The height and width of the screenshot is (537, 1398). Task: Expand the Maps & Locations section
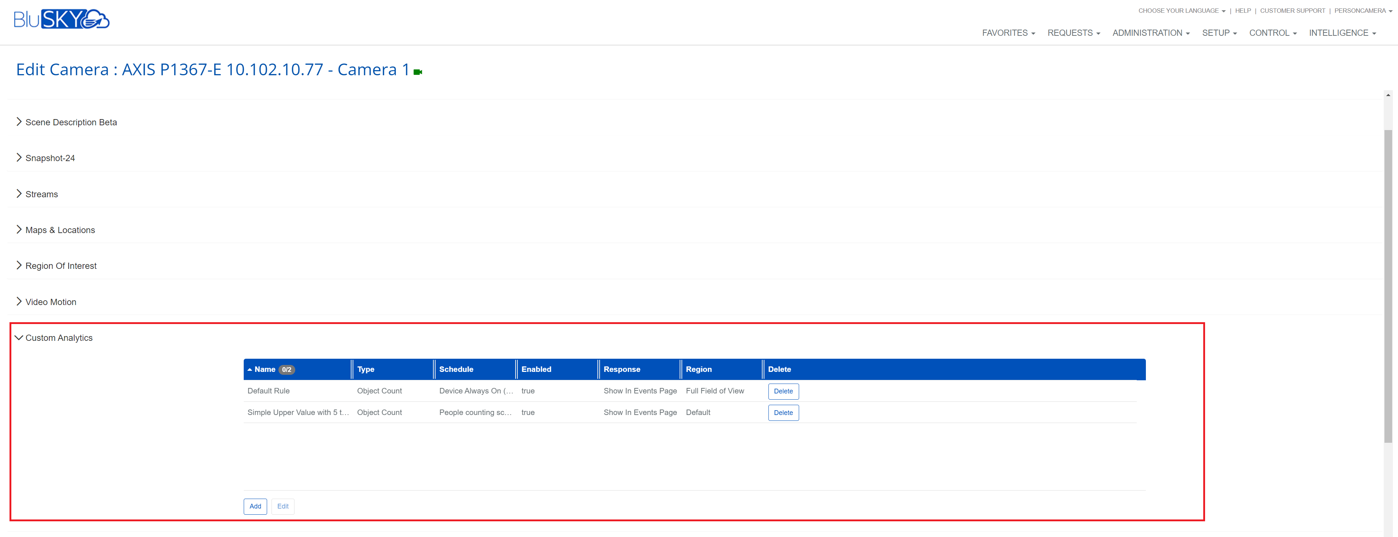60,230
